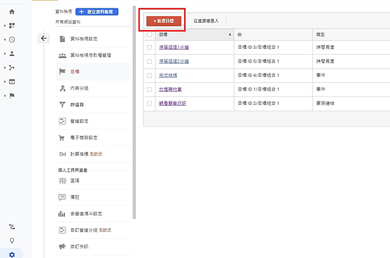Tick the select-all checkbox in the goals header
Viewport: 390px width, 258px height.
tap(149, 35)
